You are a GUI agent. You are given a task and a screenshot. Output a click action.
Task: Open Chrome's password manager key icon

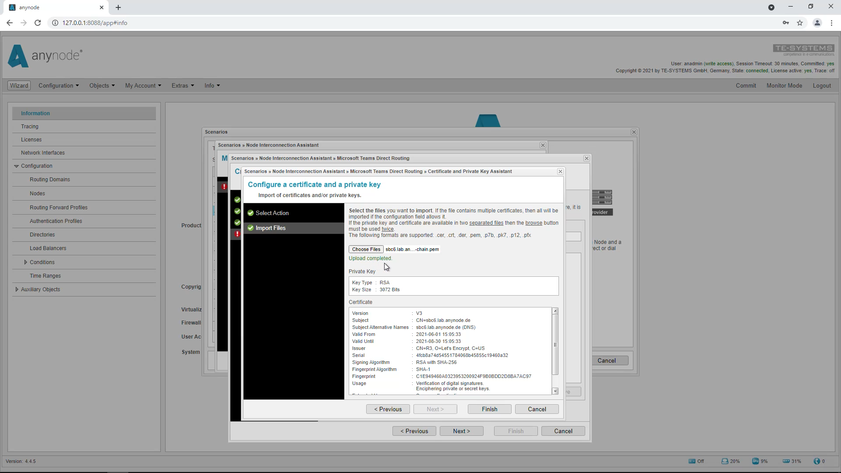coord(785,23)
